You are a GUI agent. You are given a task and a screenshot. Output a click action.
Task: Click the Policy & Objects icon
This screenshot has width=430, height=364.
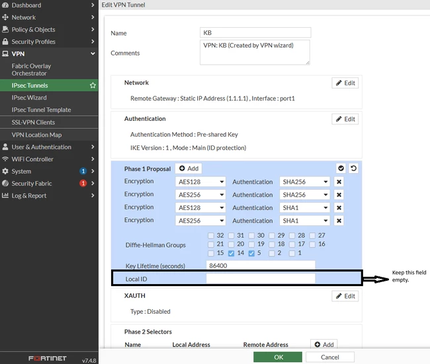[5, 29]
